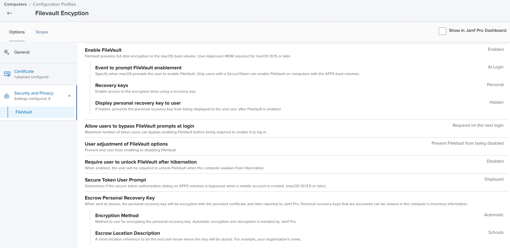This screenshot has height=248, width=510.
Task: Click the Recovery keys heading
Action: pos(112,85)
